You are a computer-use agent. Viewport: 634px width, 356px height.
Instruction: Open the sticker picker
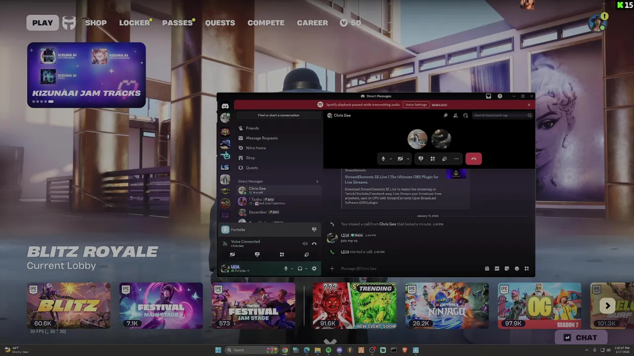pos(507,268)
